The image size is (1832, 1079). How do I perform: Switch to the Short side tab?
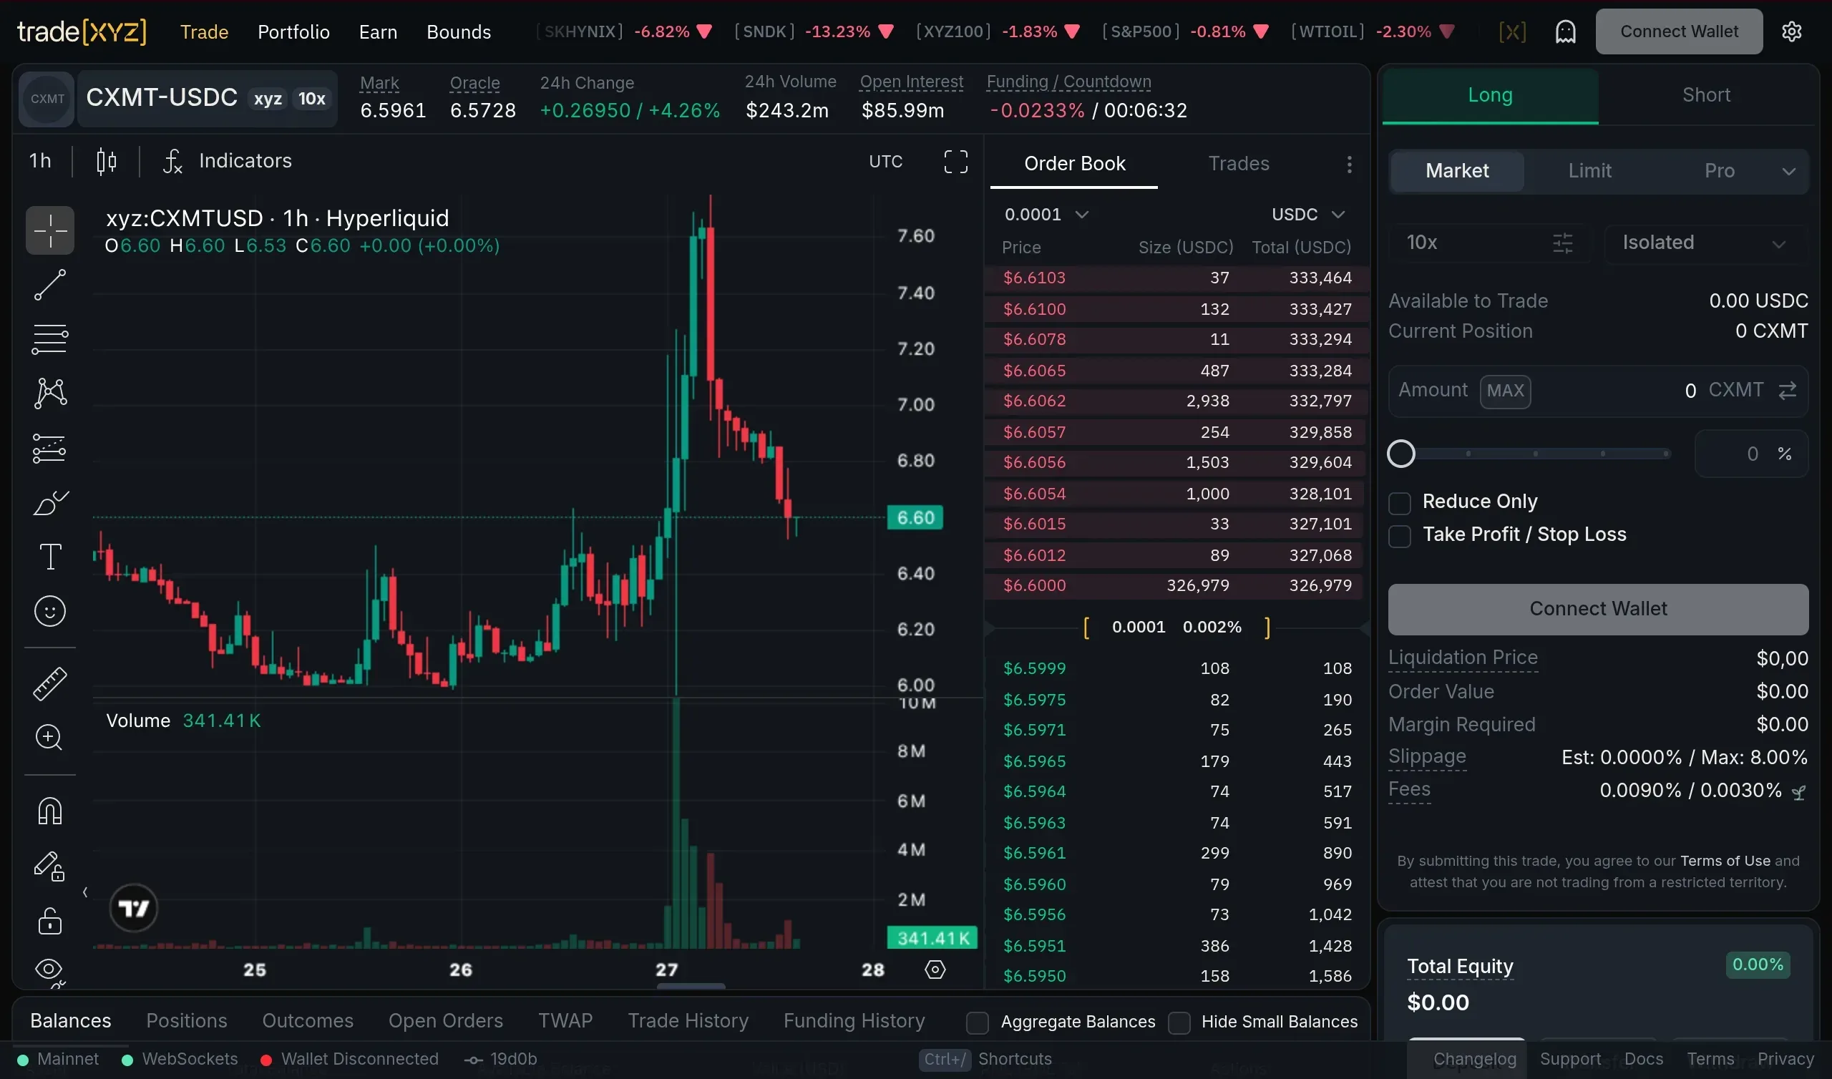1705,95
